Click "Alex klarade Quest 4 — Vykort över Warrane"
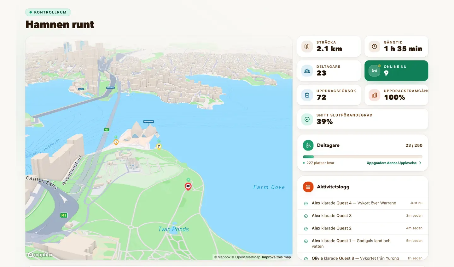 354,203
